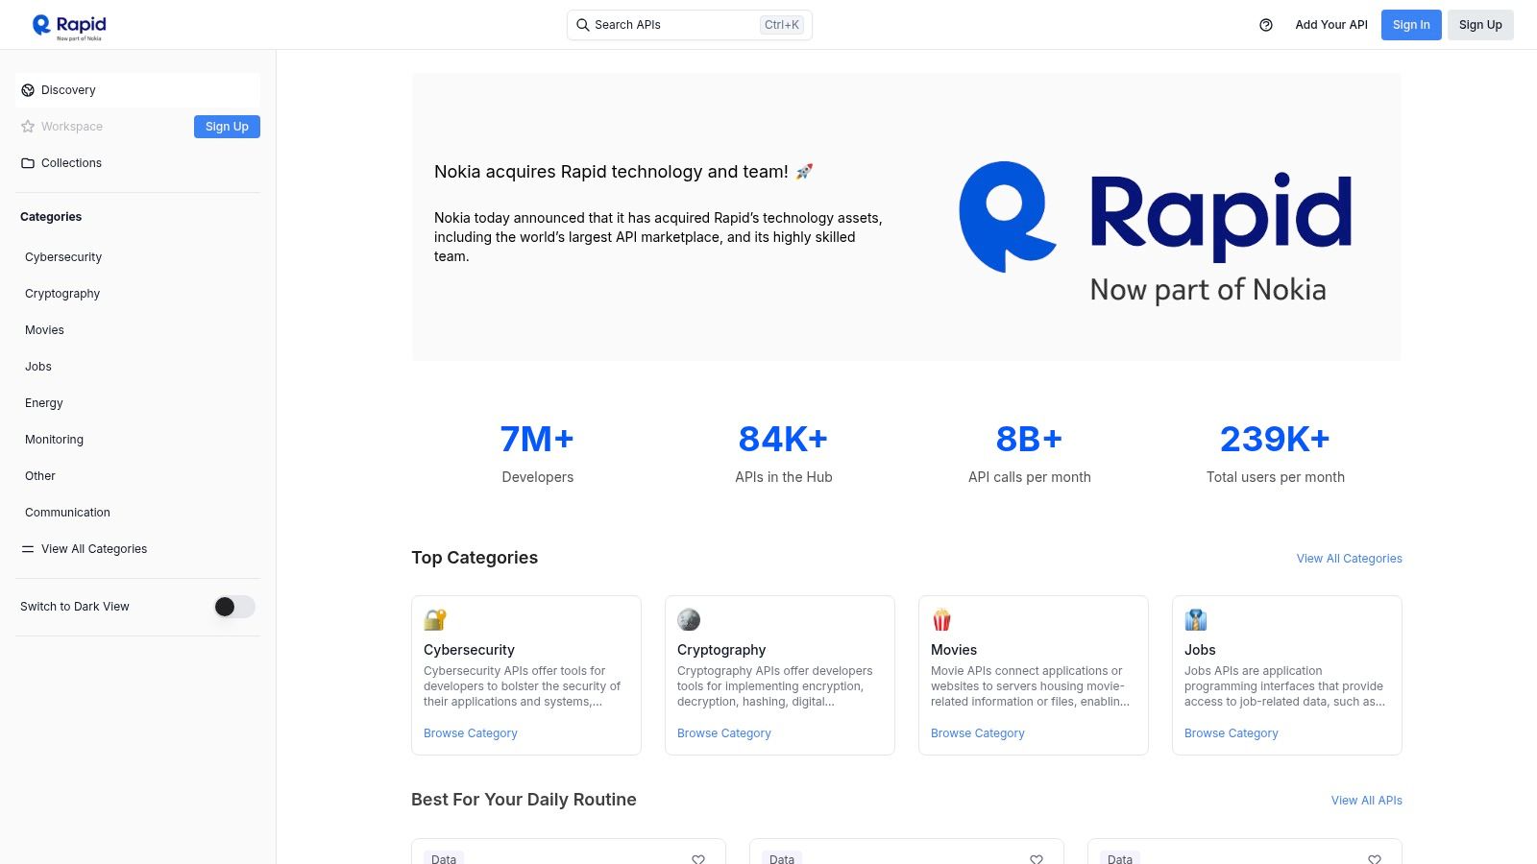Open the help question-mark icon
This screenshot has height=864, width=1537.
click(1263, 25)
